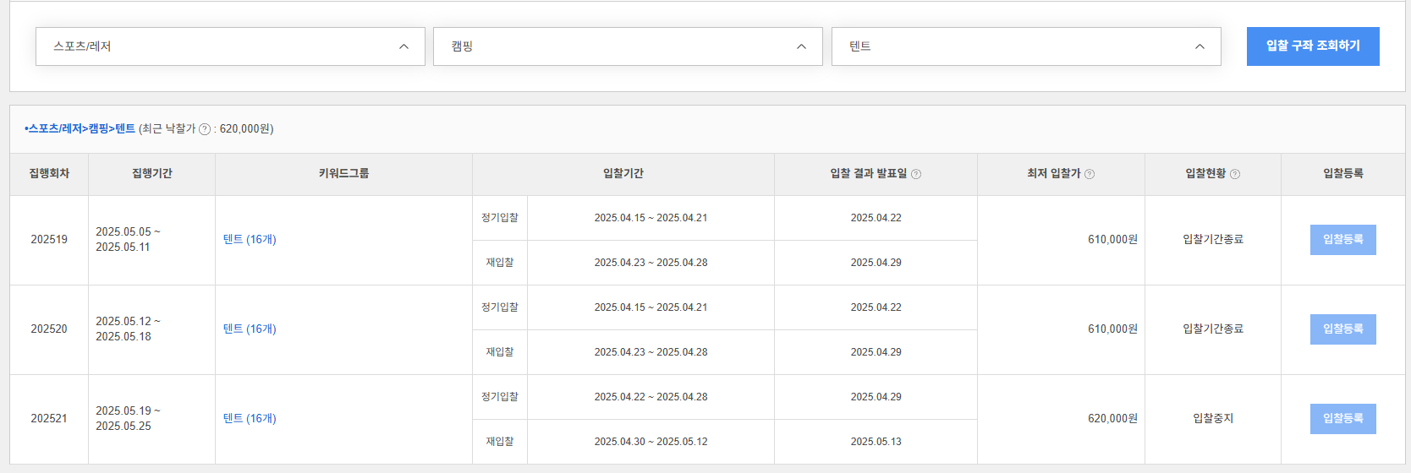Screen dimensions: 1411x473
Task: Click the 입찰중지 status for round 202521
Action: 1213,419
